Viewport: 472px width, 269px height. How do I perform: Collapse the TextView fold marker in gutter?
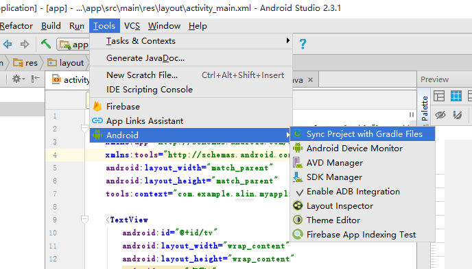coord(84,220)
